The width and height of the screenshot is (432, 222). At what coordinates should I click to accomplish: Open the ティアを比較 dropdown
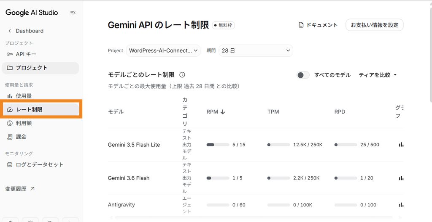click(x=378, y=75)
